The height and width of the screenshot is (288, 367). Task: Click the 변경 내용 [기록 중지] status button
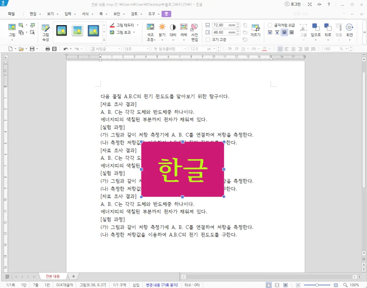[162, 285]
